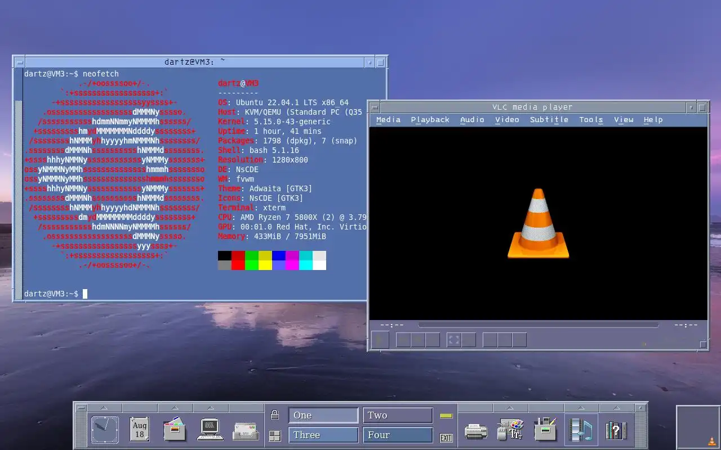Click the 'Memory: 433MiB / 7951MiB' line

[x=272, y=236]
